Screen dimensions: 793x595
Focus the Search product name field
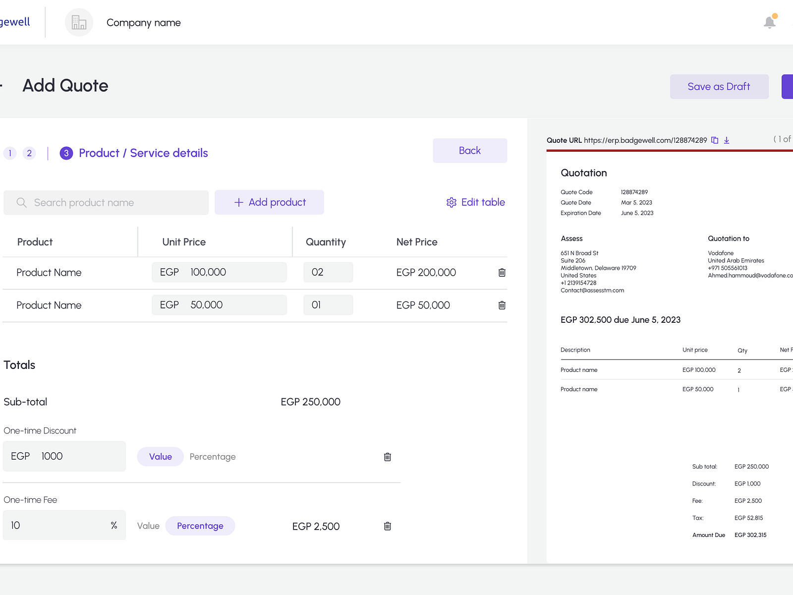coord(106,203)
